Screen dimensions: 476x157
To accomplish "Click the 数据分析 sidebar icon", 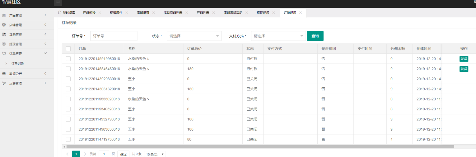I will coord(4,74).
